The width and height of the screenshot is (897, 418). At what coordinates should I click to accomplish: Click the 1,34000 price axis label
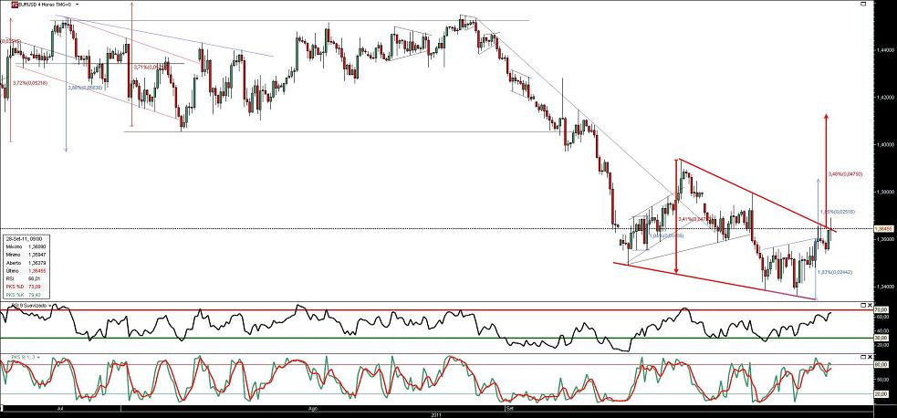[x=884, y=287]
